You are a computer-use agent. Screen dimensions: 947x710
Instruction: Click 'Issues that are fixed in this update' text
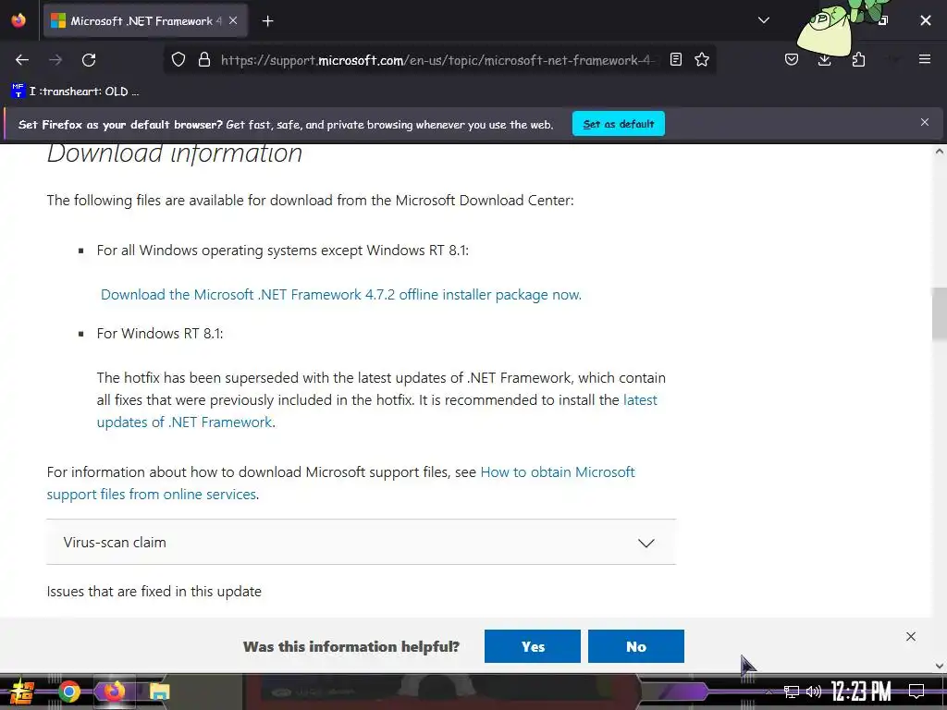[x=154, y=591]
